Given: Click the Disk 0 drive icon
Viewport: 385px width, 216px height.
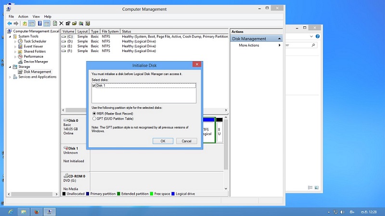Looking at the screenshot, I should 65,120.
